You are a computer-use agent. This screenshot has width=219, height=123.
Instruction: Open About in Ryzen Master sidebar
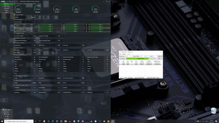pos(7,118)
